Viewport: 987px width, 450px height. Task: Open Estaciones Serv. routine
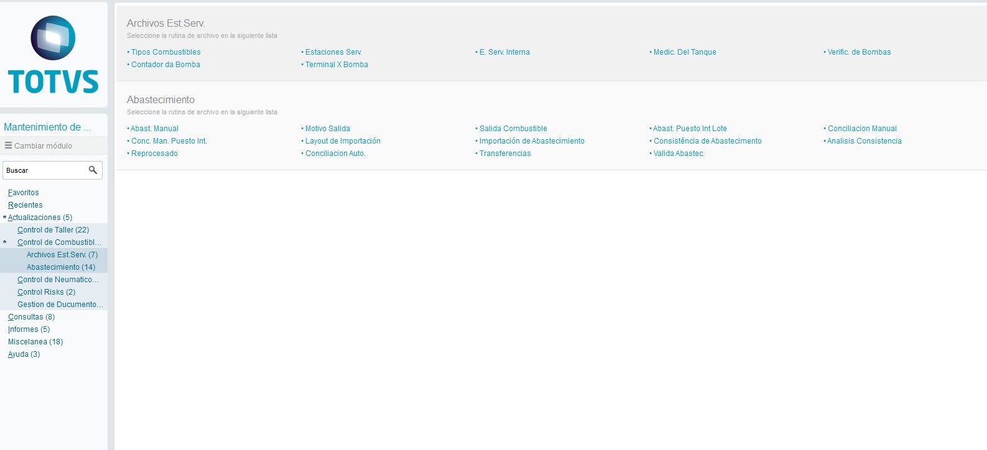click(333, 52)
